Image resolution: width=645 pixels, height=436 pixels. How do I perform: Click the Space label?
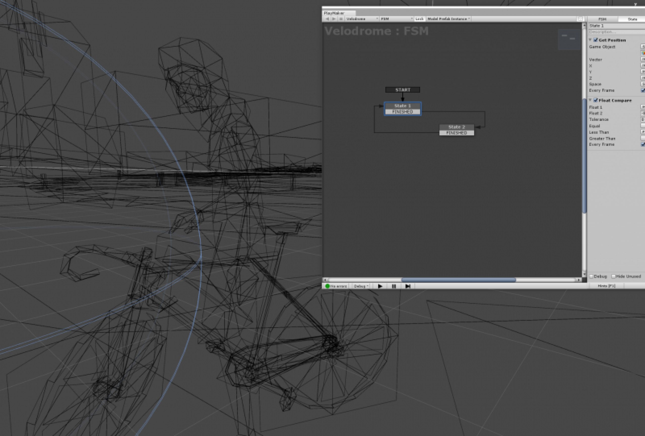point(595,84)
